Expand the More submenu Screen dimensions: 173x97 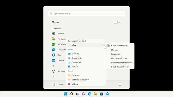pyautogui.click(x=86, y=45)
